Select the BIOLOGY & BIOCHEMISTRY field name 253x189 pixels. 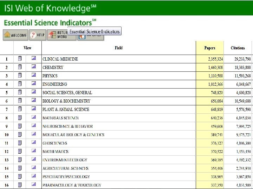point(66,101)
